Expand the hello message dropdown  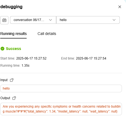88,20
